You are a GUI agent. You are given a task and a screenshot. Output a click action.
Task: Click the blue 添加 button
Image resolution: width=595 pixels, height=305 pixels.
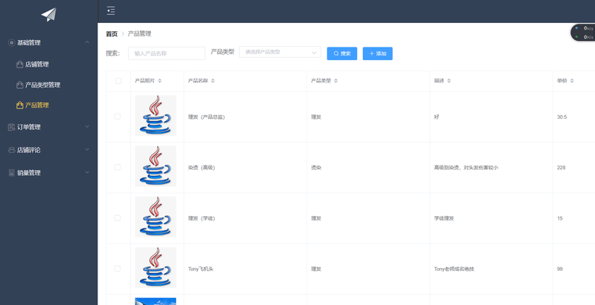tap(378, 53)
